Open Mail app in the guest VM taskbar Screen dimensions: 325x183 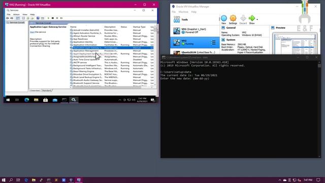click(55, 100)
